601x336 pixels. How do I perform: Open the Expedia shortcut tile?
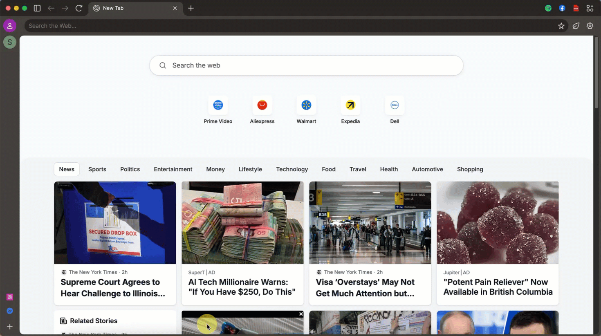350,110
